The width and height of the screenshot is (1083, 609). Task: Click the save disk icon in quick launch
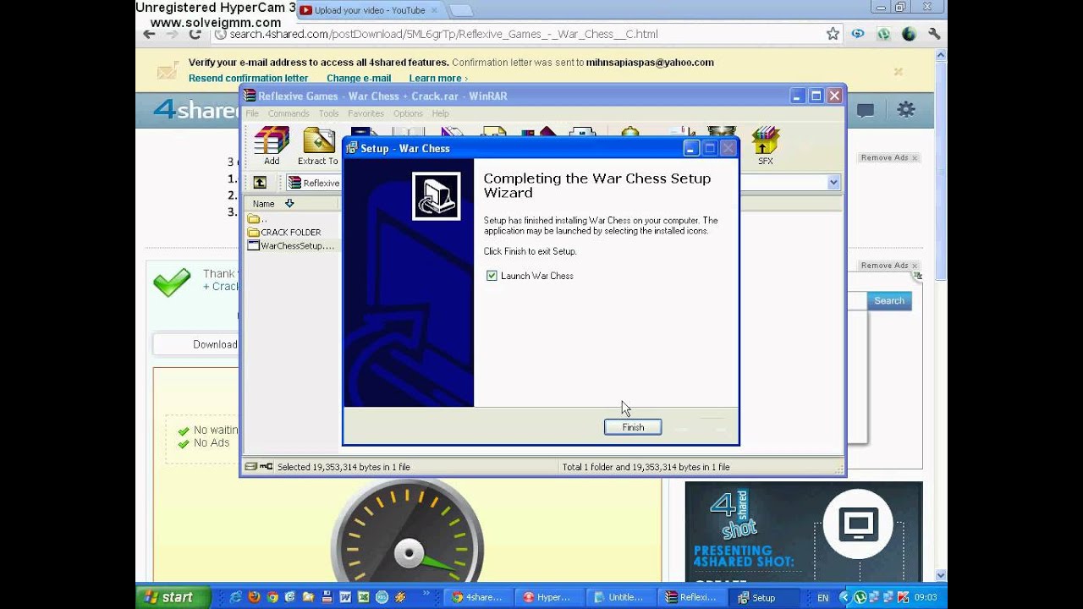[327, 597]
